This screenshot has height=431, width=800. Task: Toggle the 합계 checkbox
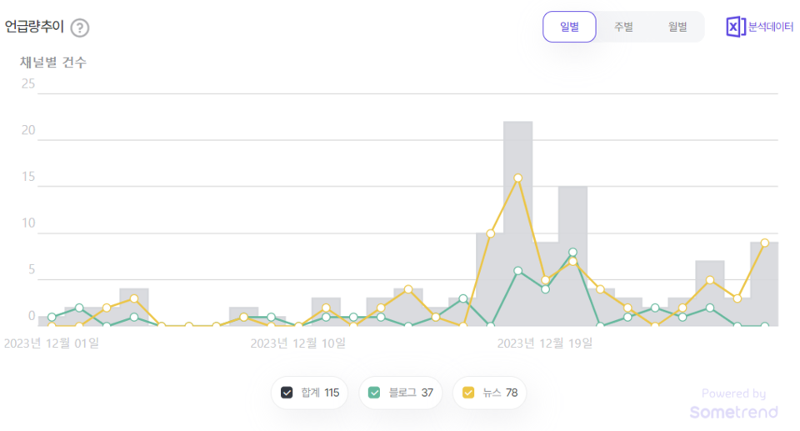click(x=287, y=393)
